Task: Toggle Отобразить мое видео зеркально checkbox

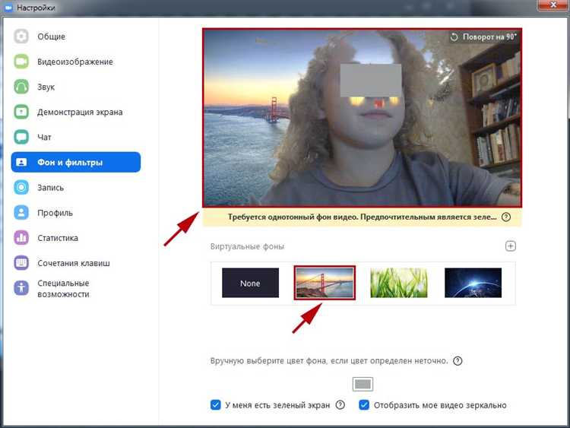Action: click(x=364, y=404)
